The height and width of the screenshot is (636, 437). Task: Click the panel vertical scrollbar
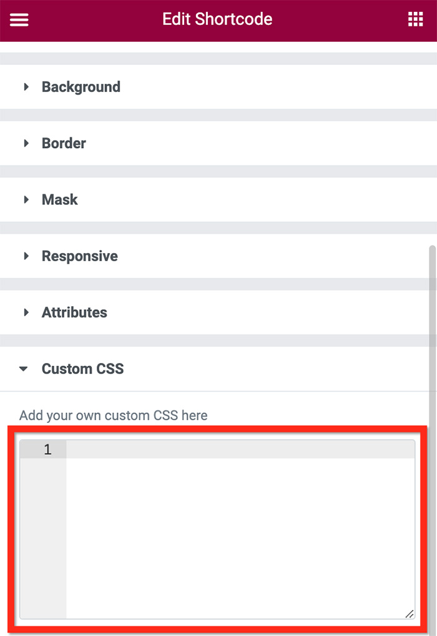click(433, 438)
